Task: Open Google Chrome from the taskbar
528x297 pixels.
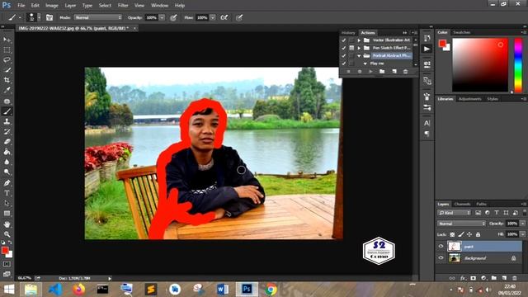Action: pyautogui.click(x=271, y=290)
